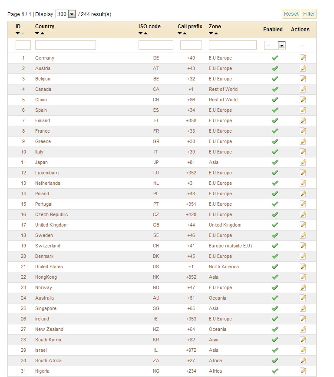
Task: Toggle enabled status for France
Action: pos(274,131)
